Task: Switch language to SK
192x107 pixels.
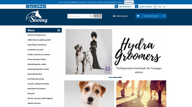Action: [x=164, y=7]
